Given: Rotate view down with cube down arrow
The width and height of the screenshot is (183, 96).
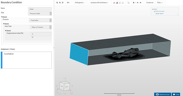Looking at the screenshot, I should [65, 94].
